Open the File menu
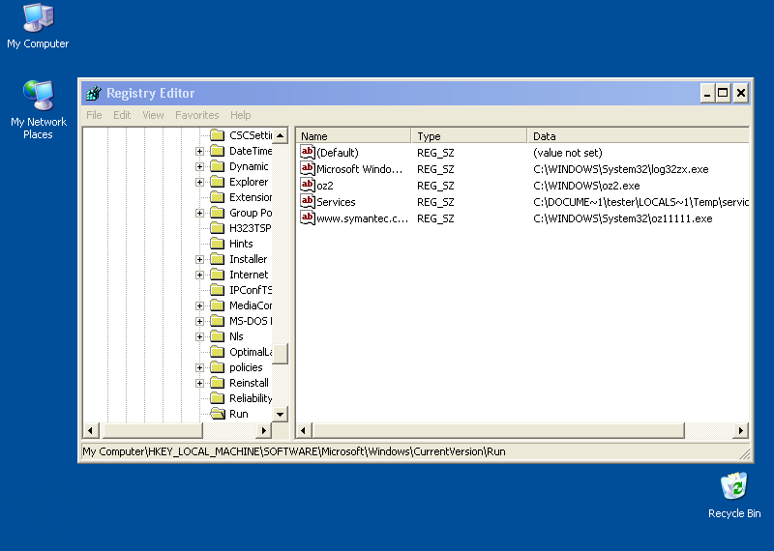The width and height of the screenshot is (774, 551). pyautogui.click(x=94, y=115)
